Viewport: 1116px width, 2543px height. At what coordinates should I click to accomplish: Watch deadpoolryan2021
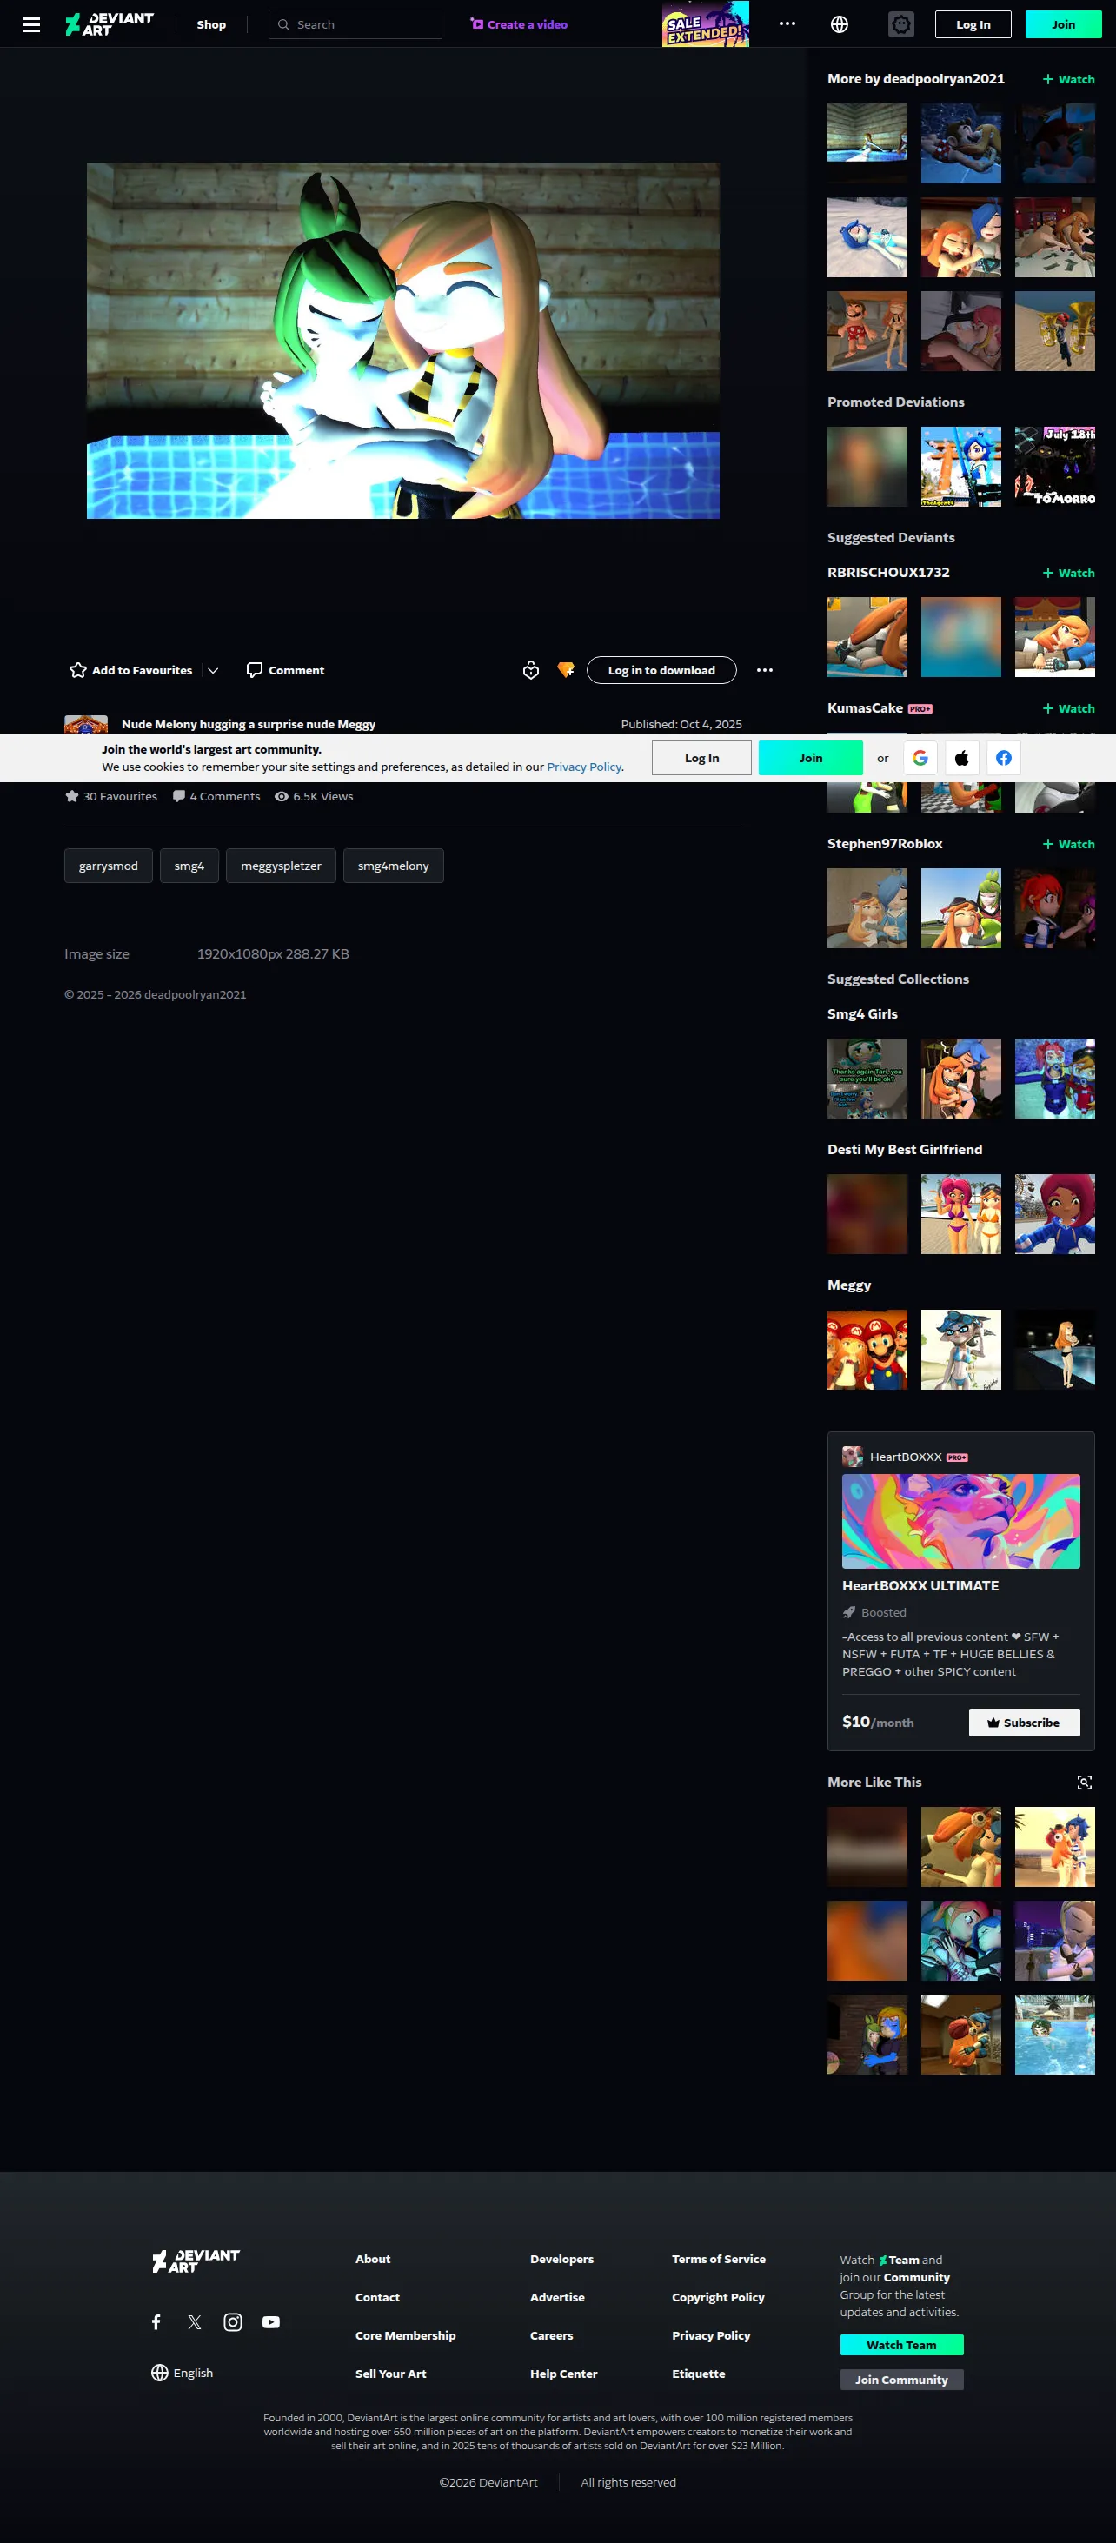tap(1068, 79)
